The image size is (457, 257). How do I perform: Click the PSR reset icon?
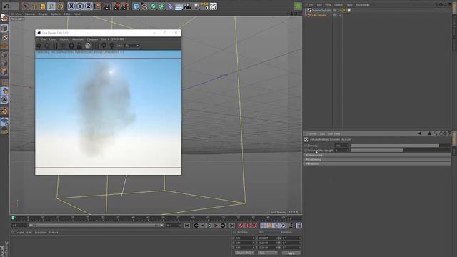tap(205, 6)
